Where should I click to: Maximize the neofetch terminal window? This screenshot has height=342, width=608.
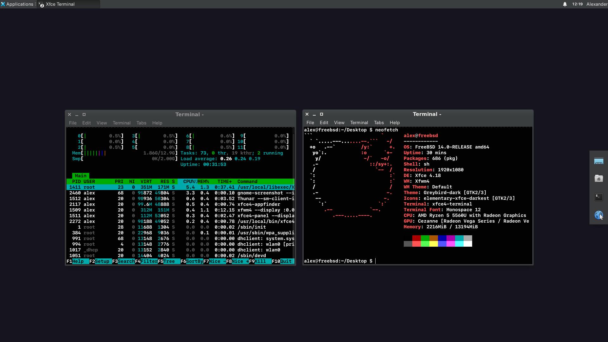tap(321, 114)
